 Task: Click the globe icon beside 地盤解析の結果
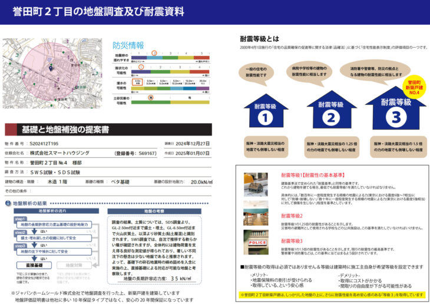click(8, 203)
